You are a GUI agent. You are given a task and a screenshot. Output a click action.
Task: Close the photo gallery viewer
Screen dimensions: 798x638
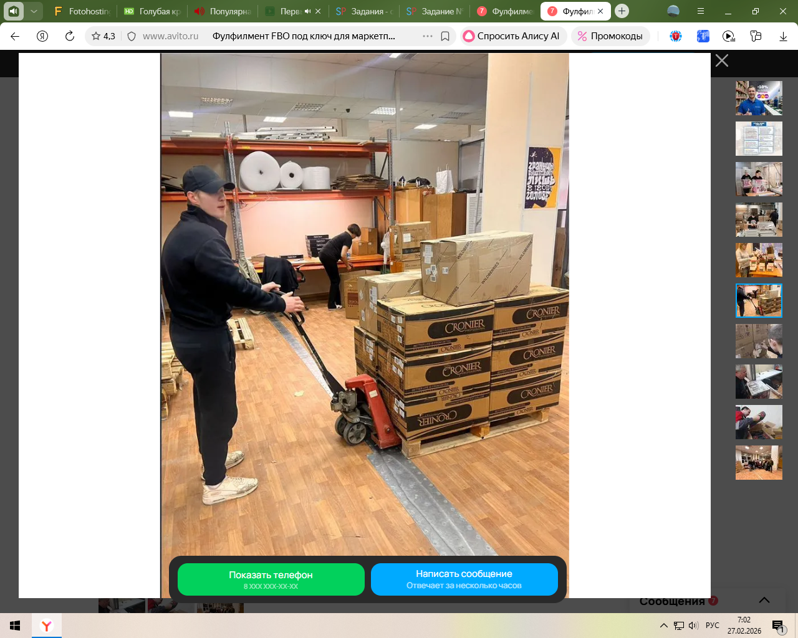[x=722, y=60]
